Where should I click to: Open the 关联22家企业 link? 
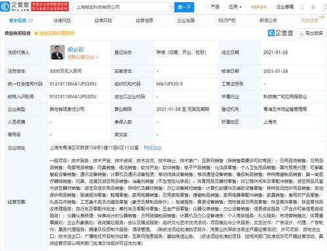83,57
